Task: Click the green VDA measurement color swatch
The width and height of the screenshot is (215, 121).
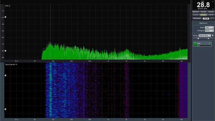Action: coord(195,44)
